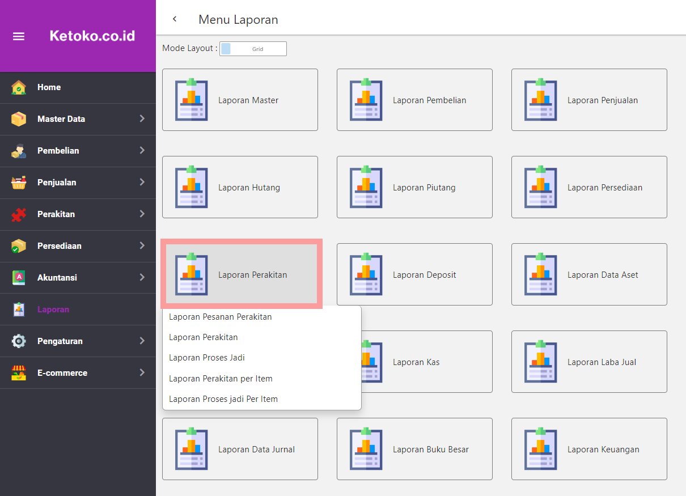Click the Laporan Hutang chart icon
Viewport: 686px width, 496px height.
point(192,187)
